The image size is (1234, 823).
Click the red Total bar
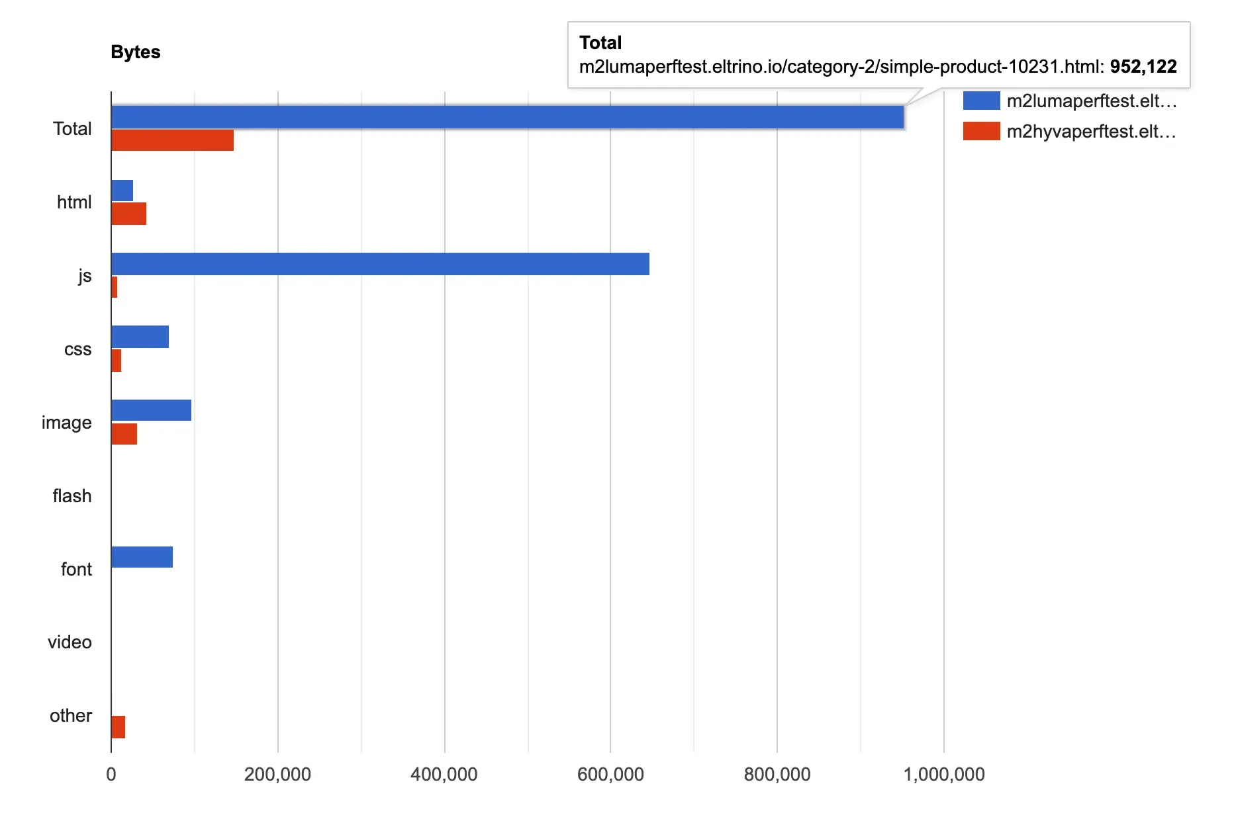[172, 140]
